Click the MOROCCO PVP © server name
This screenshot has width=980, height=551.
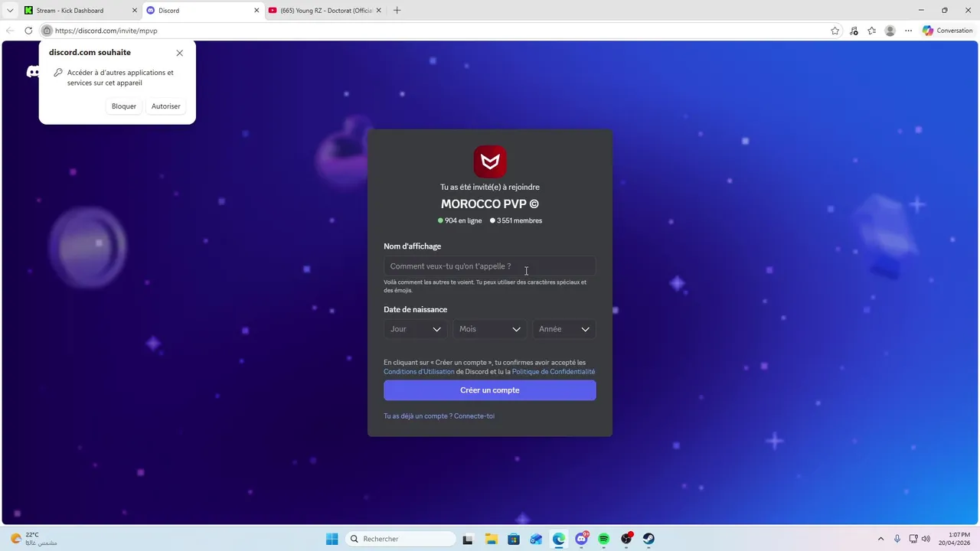[490, 204]
